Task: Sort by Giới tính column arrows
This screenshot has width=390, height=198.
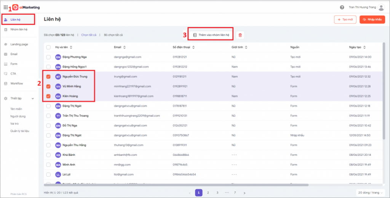Action: [246, 47]
